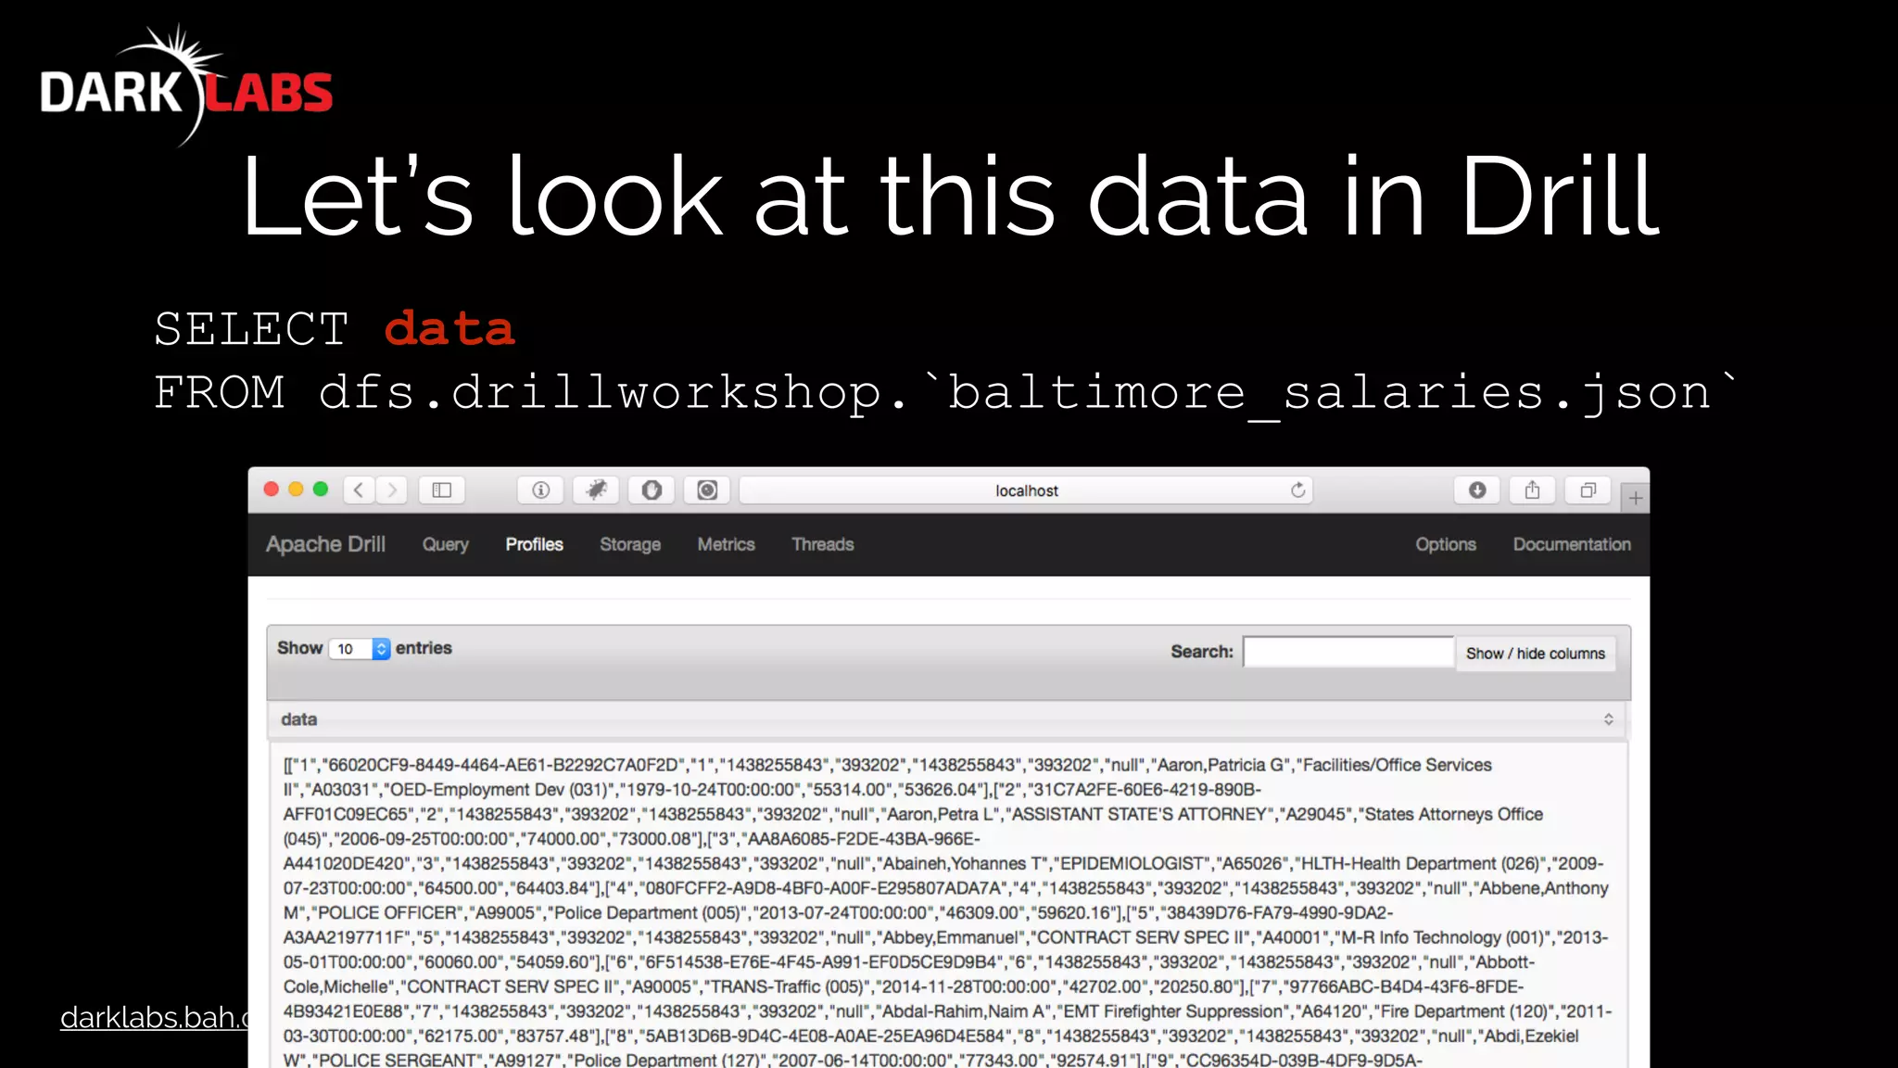Click the Share icon in Safari

(x=1532, y=489)
